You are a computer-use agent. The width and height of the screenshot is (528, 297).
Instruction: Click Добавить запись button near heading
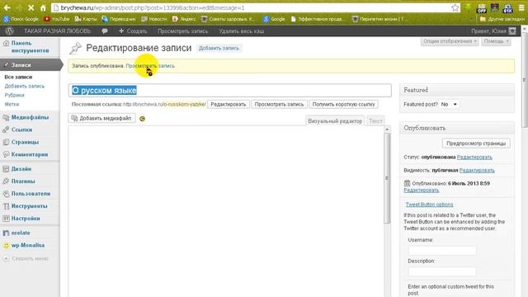(x=219, y=48)
